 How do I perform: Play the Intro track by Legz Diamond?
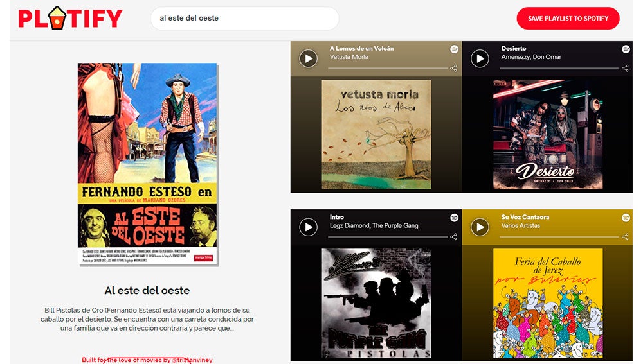tap(309, 227)
